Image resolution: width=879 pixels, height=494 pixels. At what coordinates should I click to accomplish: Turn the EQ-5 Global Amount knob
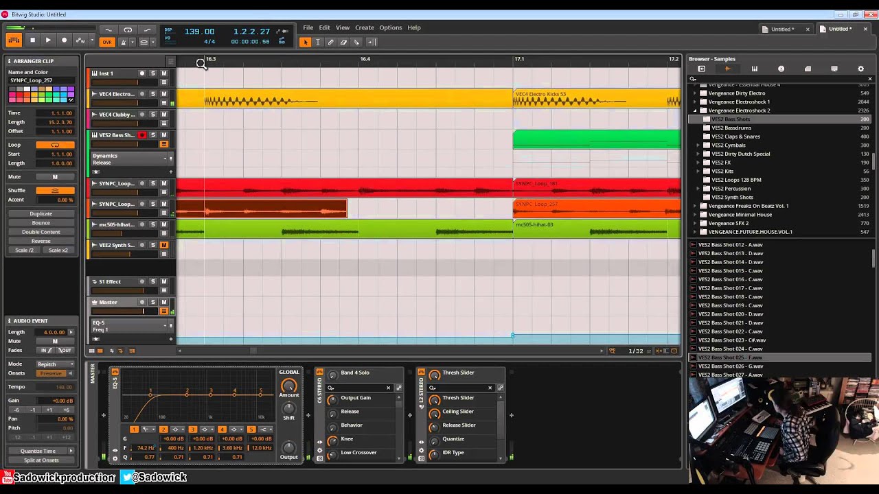(x=288, y=386)
